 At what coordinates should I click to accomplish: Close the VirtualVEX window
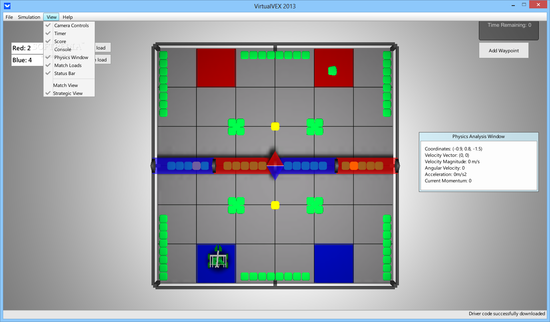(x=538, y=4)
